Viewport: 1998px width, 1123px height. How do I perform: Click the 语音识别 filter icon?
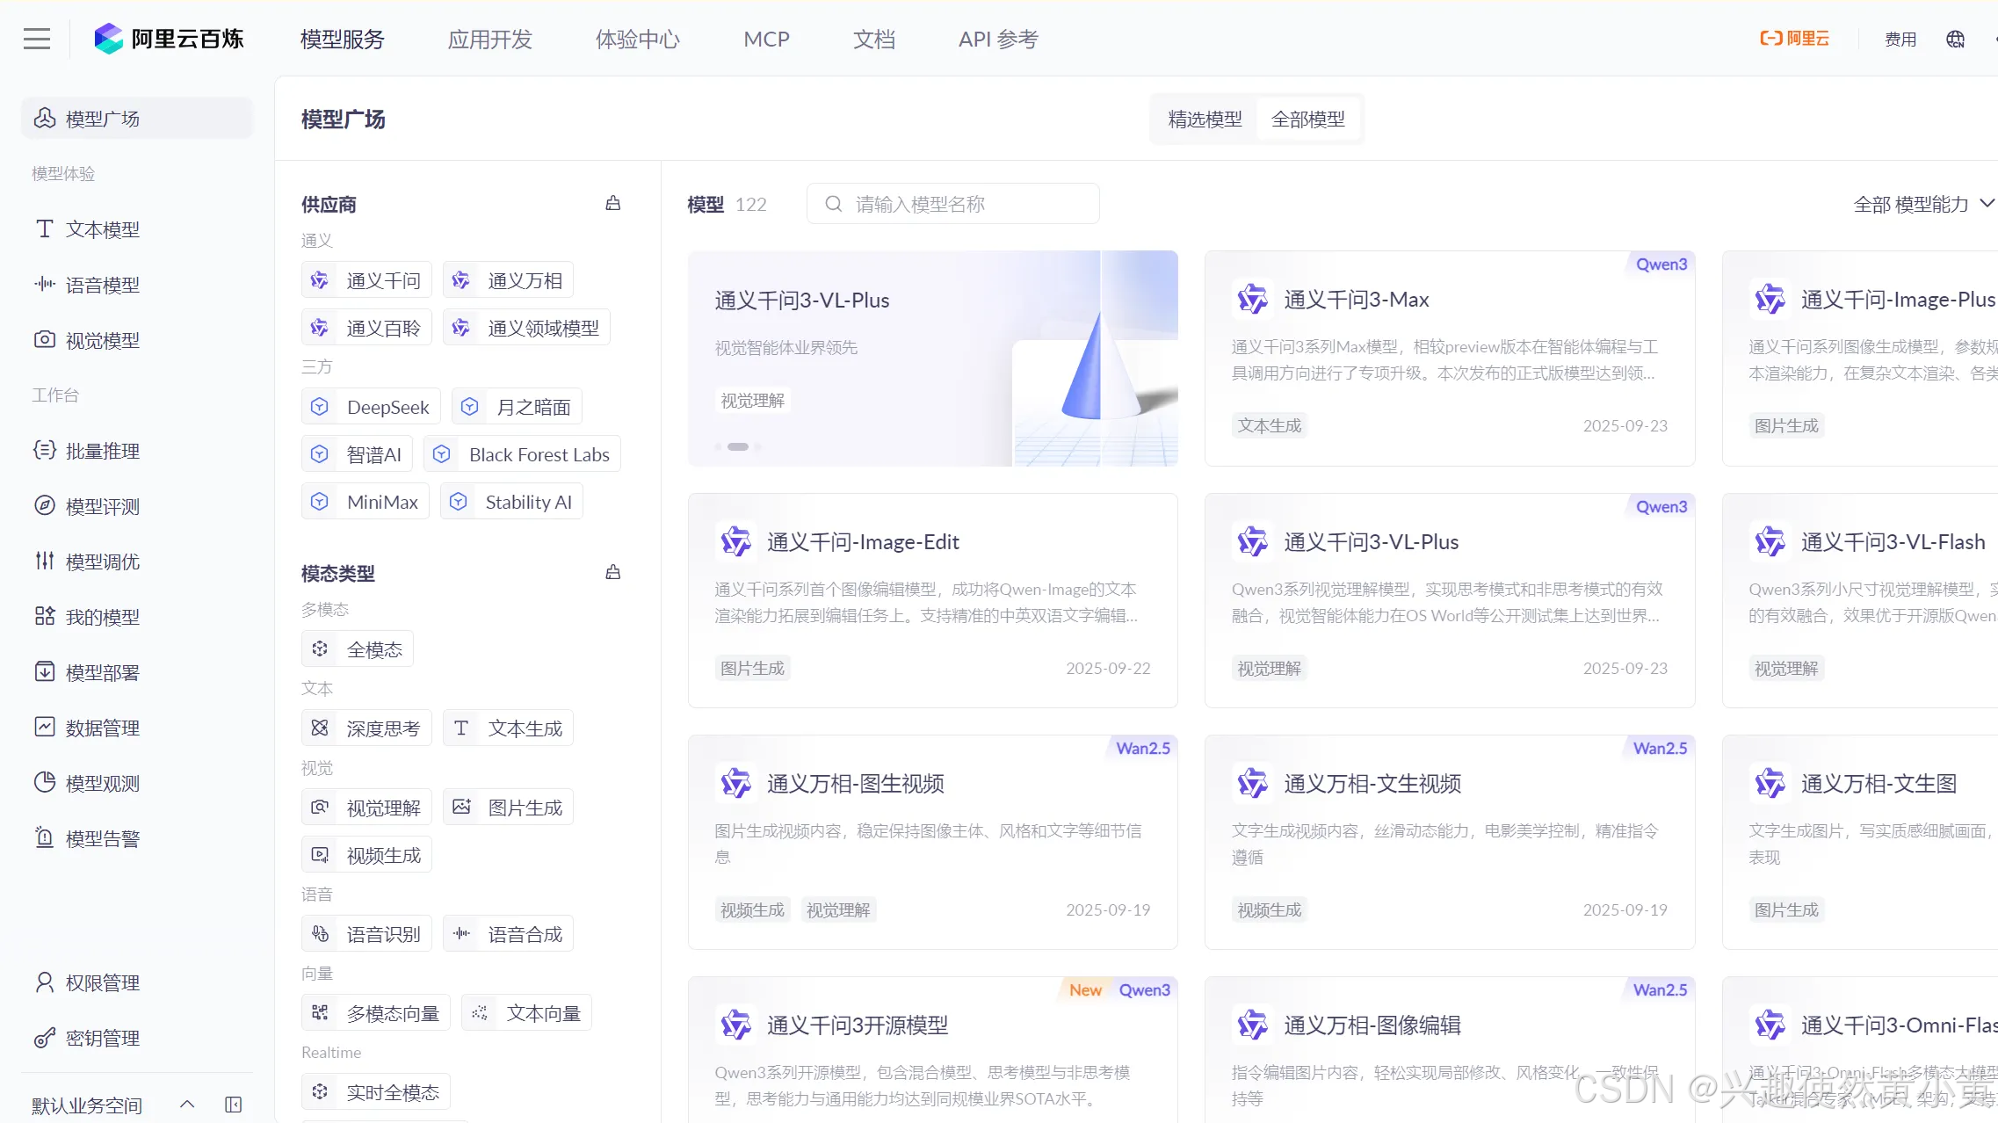[x=320, y=933]
